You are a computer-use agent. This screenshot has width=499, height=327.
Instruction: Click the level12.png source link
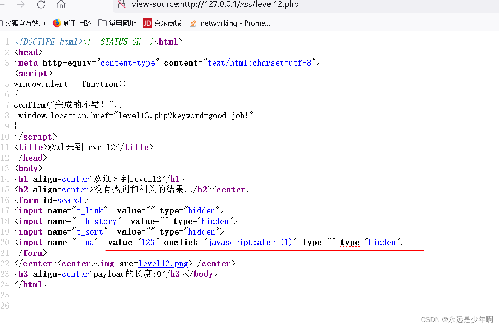pyautogui.click(x=163, y=264)
